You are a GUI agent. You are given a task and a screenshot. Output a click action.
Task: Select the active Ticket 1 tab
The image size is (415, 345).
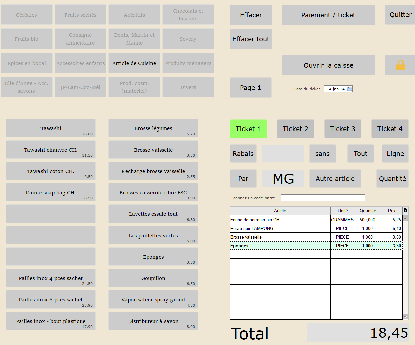coord(248,129)
